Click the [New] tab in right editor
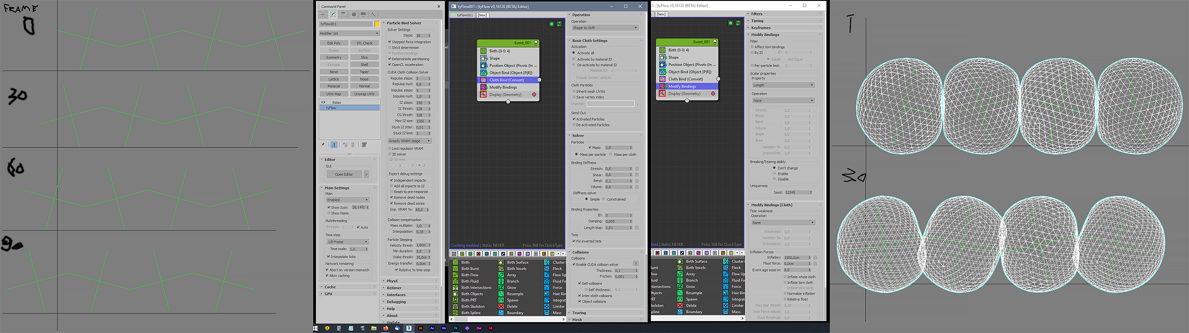The image size is (1189, 333). 661,14
